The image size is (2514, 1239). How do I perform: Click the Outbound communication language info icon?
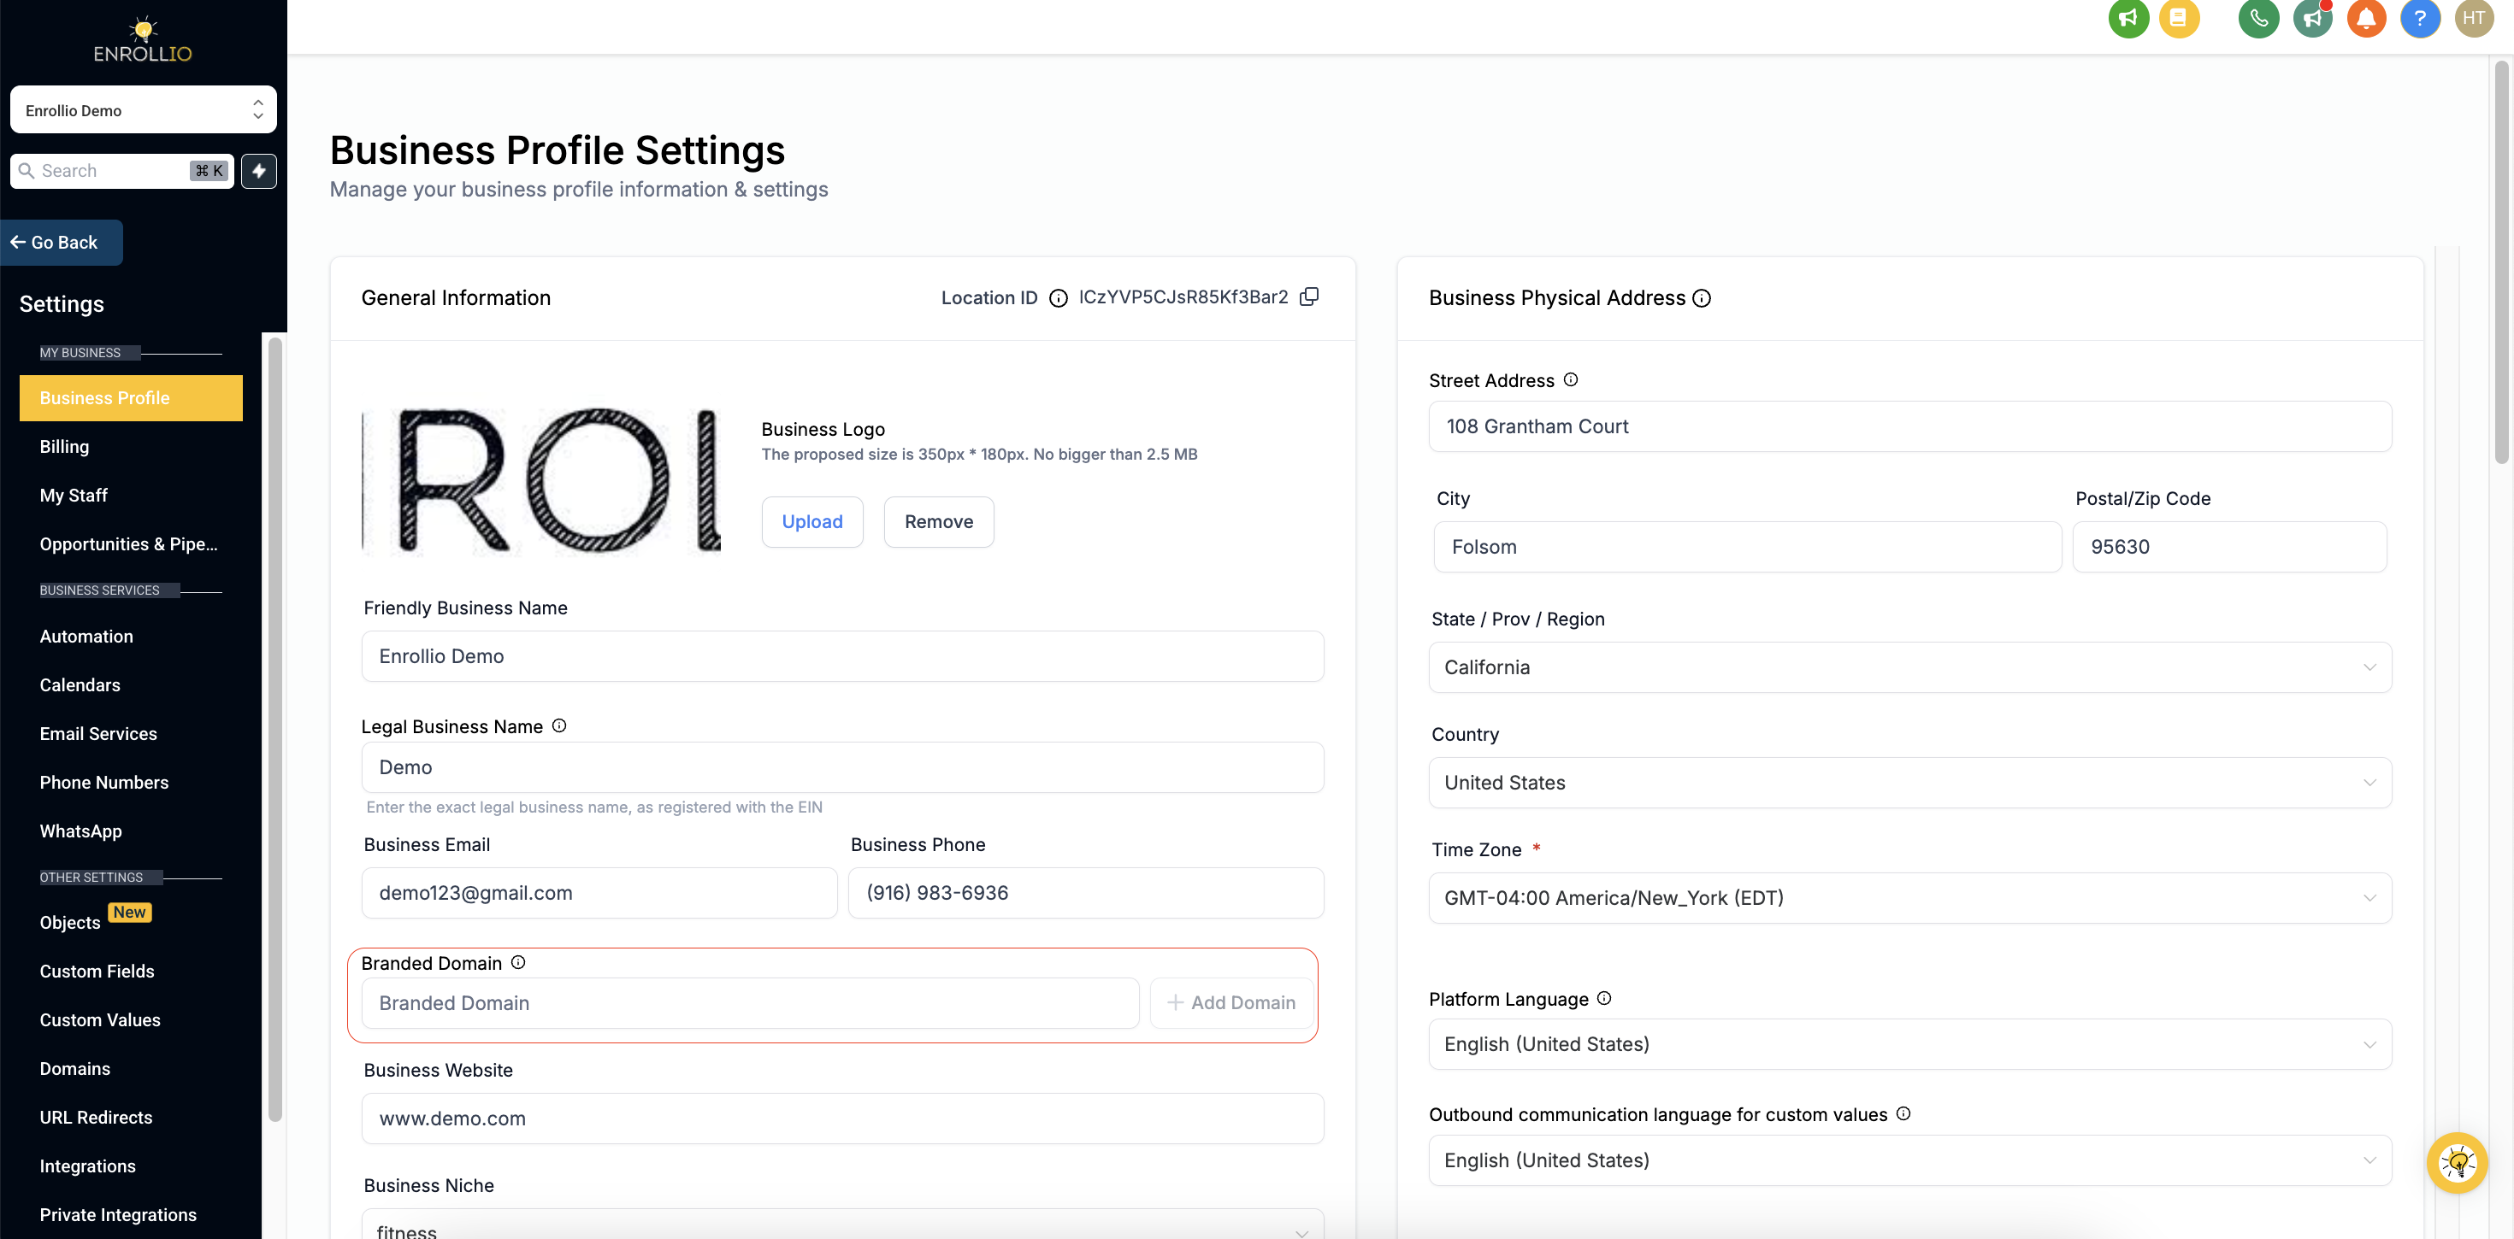(x=1903, y=1114)
